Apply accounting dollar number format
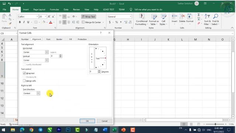The height and width of the screenshot is (133, 236). [x=110, y=22]
